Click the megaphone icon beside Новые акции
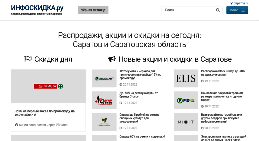 (112, 59)
